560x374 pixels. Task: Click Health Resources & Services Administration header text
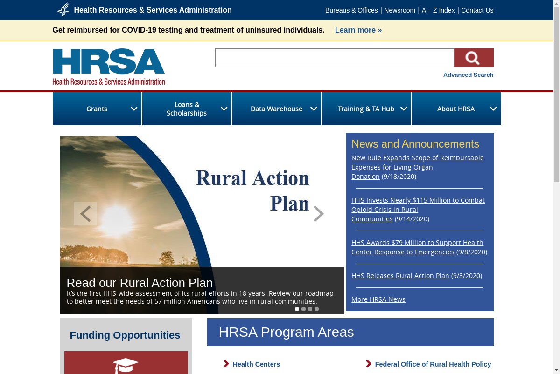(153, 10)
